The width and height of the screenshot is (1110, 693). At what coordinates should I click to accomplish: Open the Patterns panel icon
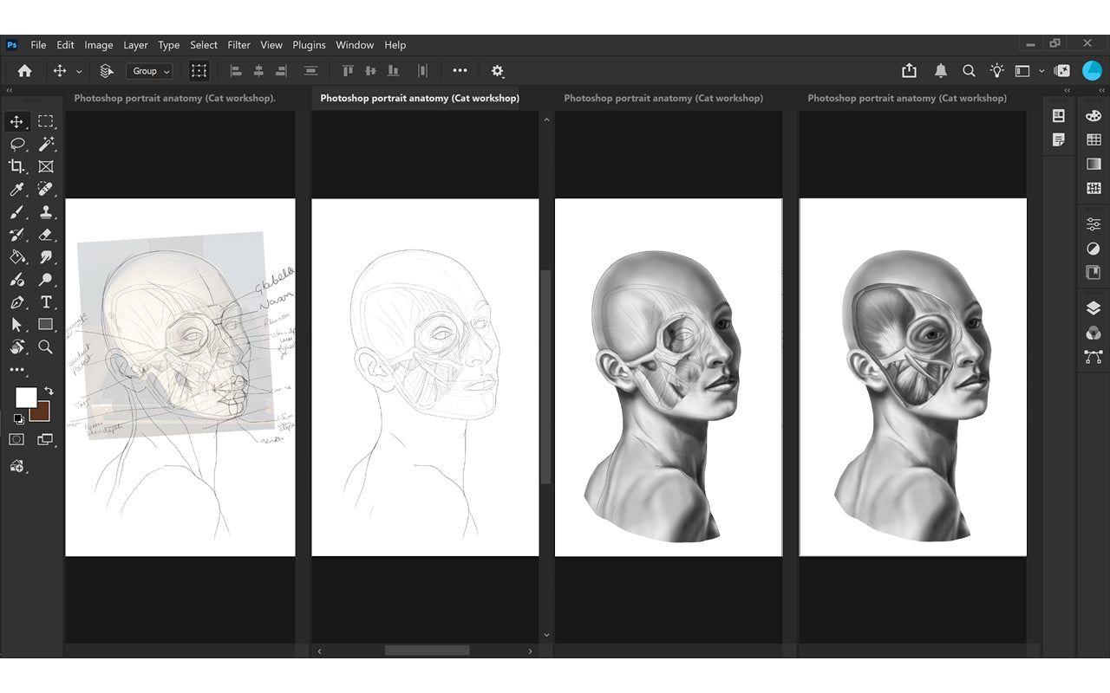tap(1094, 188)
